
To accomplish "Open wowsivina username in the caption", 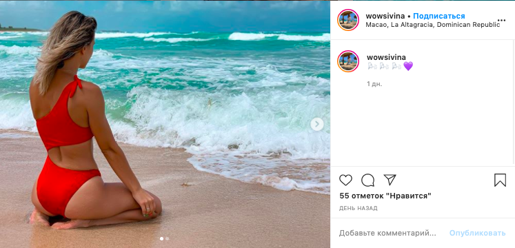I will click(386, 57).
